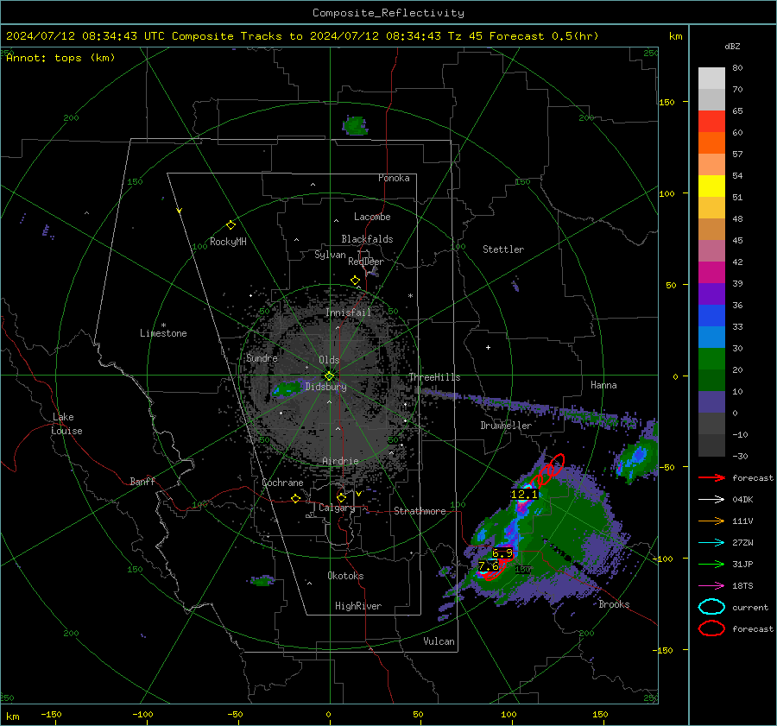
Task: Click the RedDeer city label
Action: pos(366,262)
